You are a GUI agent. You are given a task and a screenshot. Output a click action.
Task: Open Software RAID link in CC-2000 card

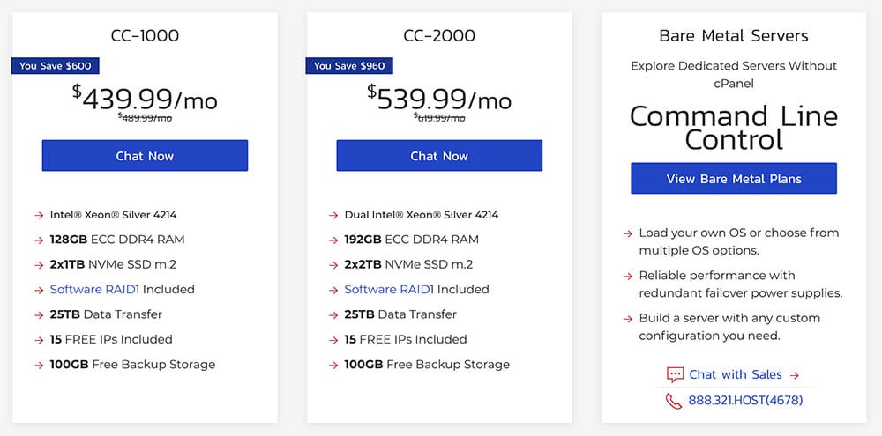pos(387,290)
